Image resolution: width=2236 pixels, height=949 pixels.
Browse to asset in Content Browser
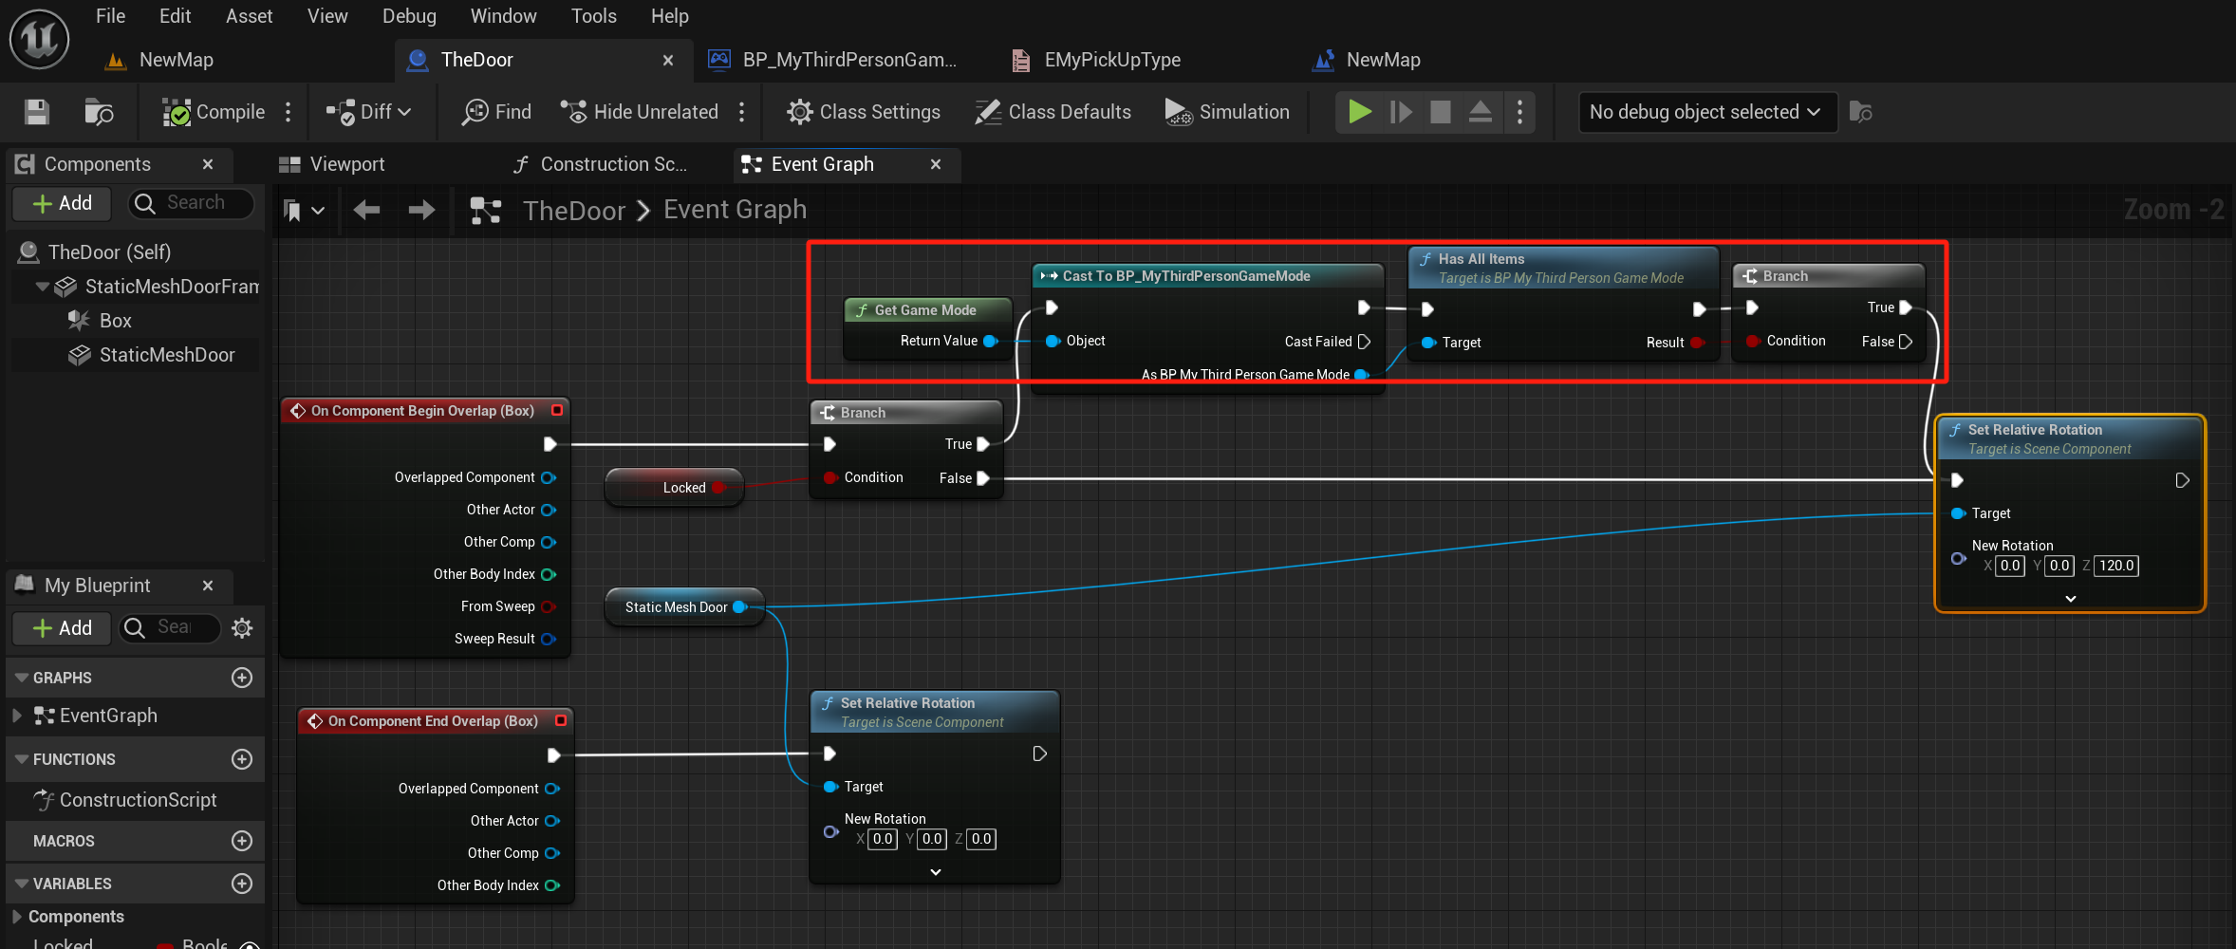click(x=99, y=112)
